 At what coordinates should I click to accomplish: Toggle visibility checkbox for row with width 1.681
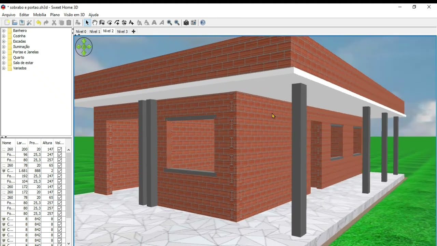(x=60, y=171)
